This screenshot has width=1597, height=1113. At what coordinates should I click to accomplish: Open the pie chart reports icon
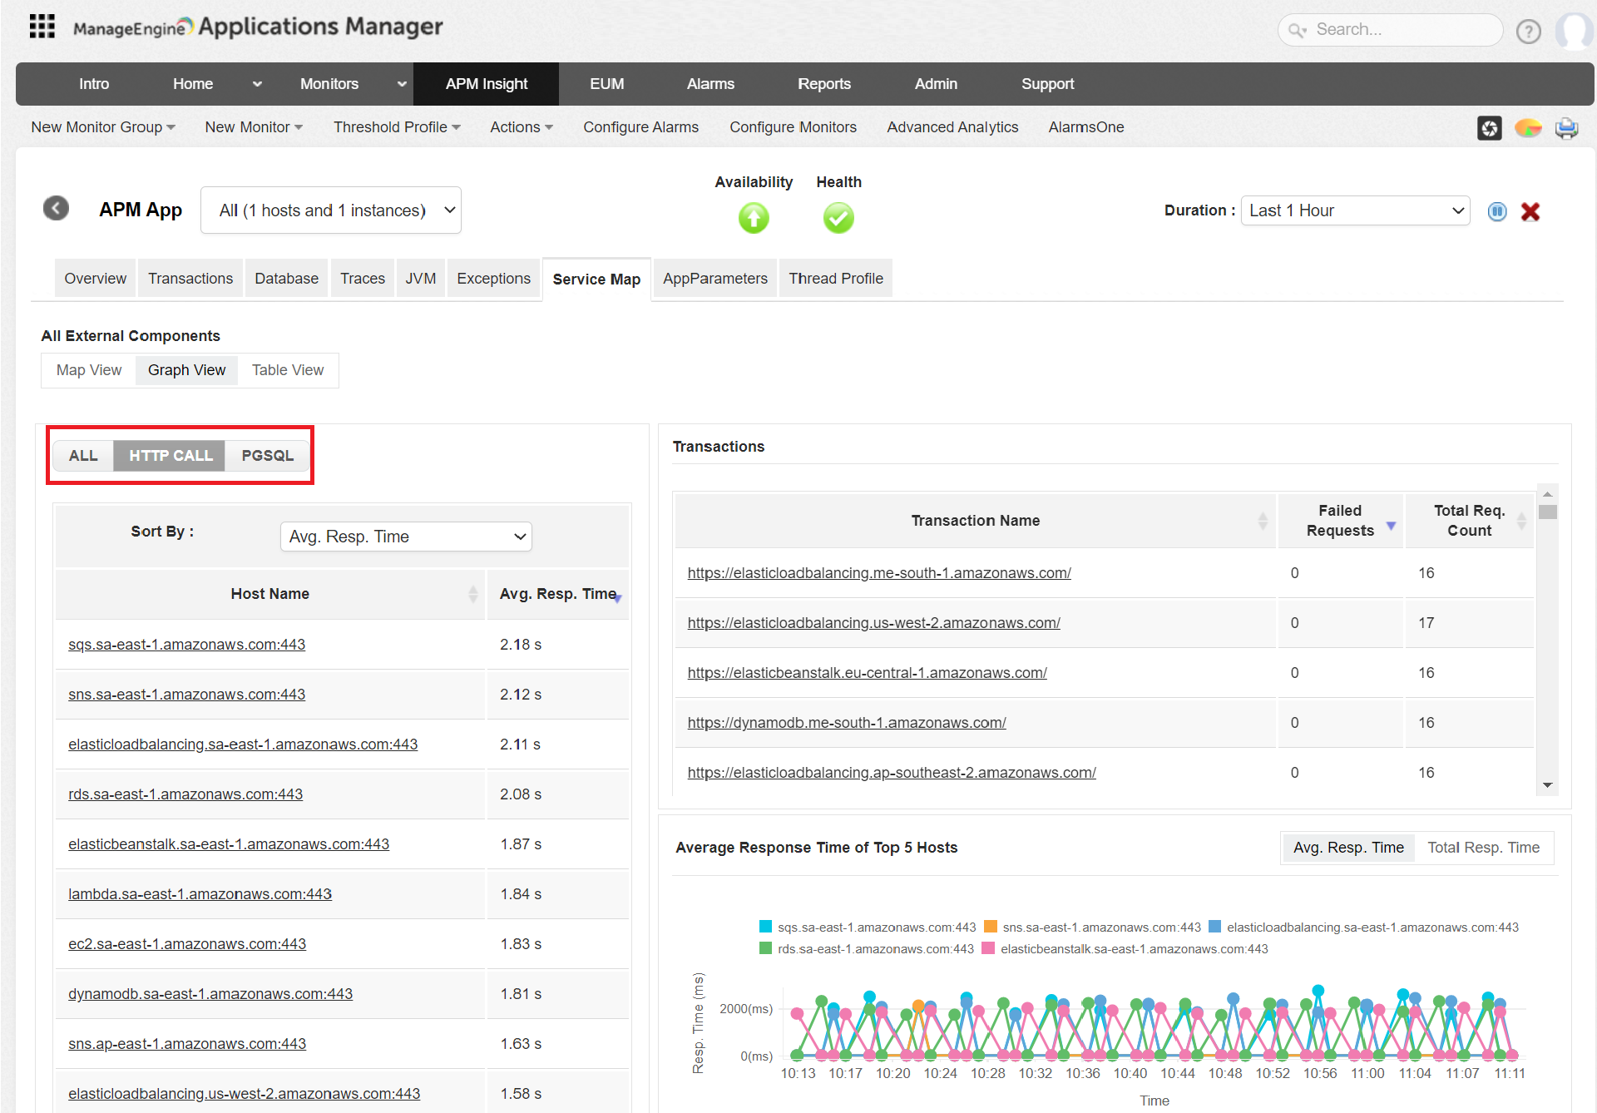1527,128
